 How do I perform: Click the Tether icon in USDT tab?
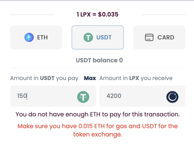88,37
